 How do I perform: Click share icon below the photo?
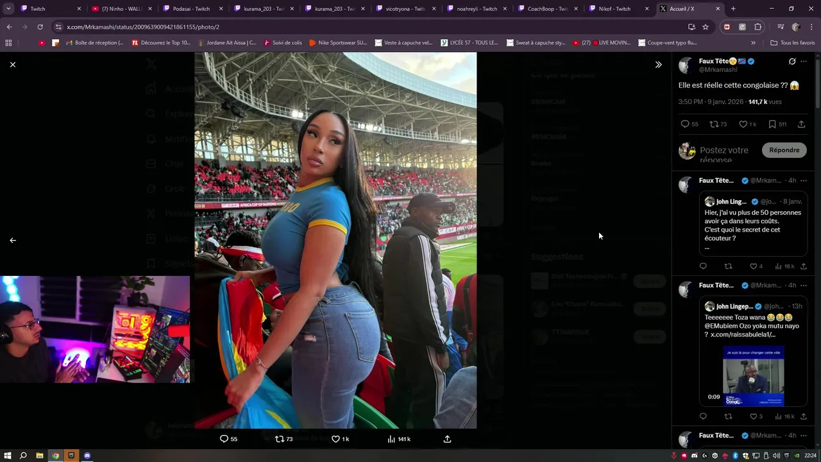(447, 439)
